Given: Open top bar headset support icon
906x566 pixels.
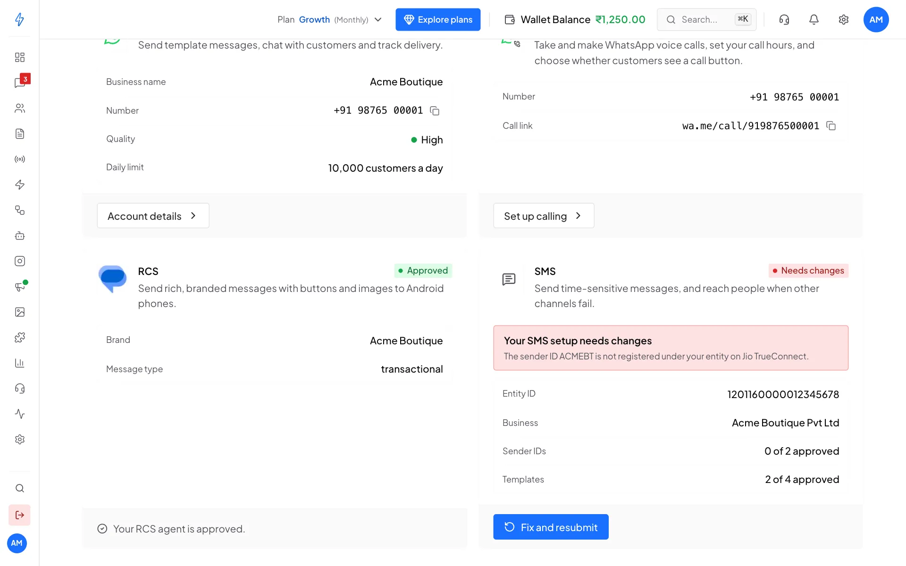Looking at the screenshot, I should click(x=784, y=19).
